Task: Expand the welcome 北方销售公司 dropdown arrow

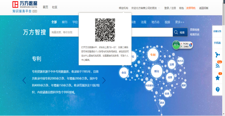Action: click(x=159, y=8)
